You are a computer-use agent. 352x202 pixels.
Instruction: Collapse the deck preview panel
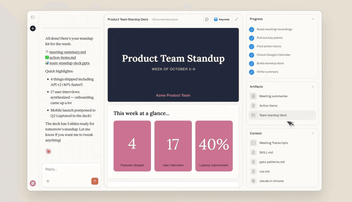coord(237,19)
